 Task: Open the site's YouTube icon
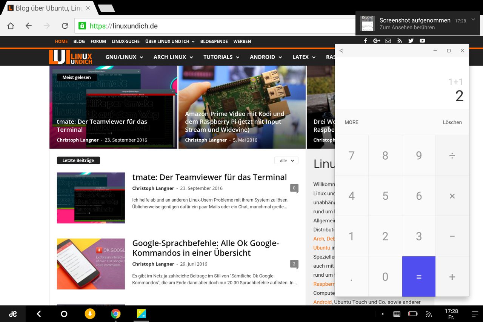point(422,41)
